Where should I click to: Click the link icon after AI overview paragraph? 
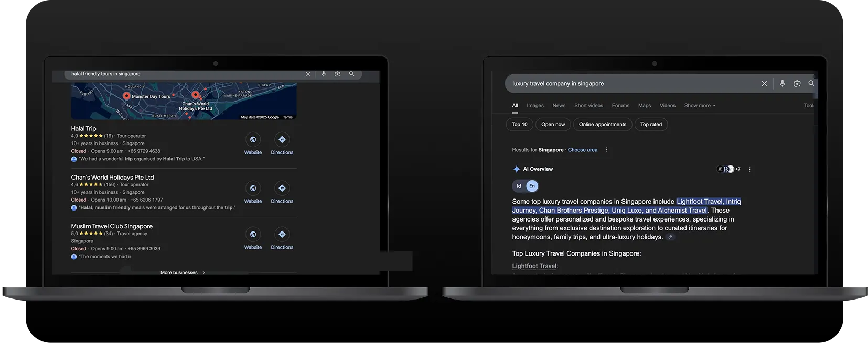670,237
